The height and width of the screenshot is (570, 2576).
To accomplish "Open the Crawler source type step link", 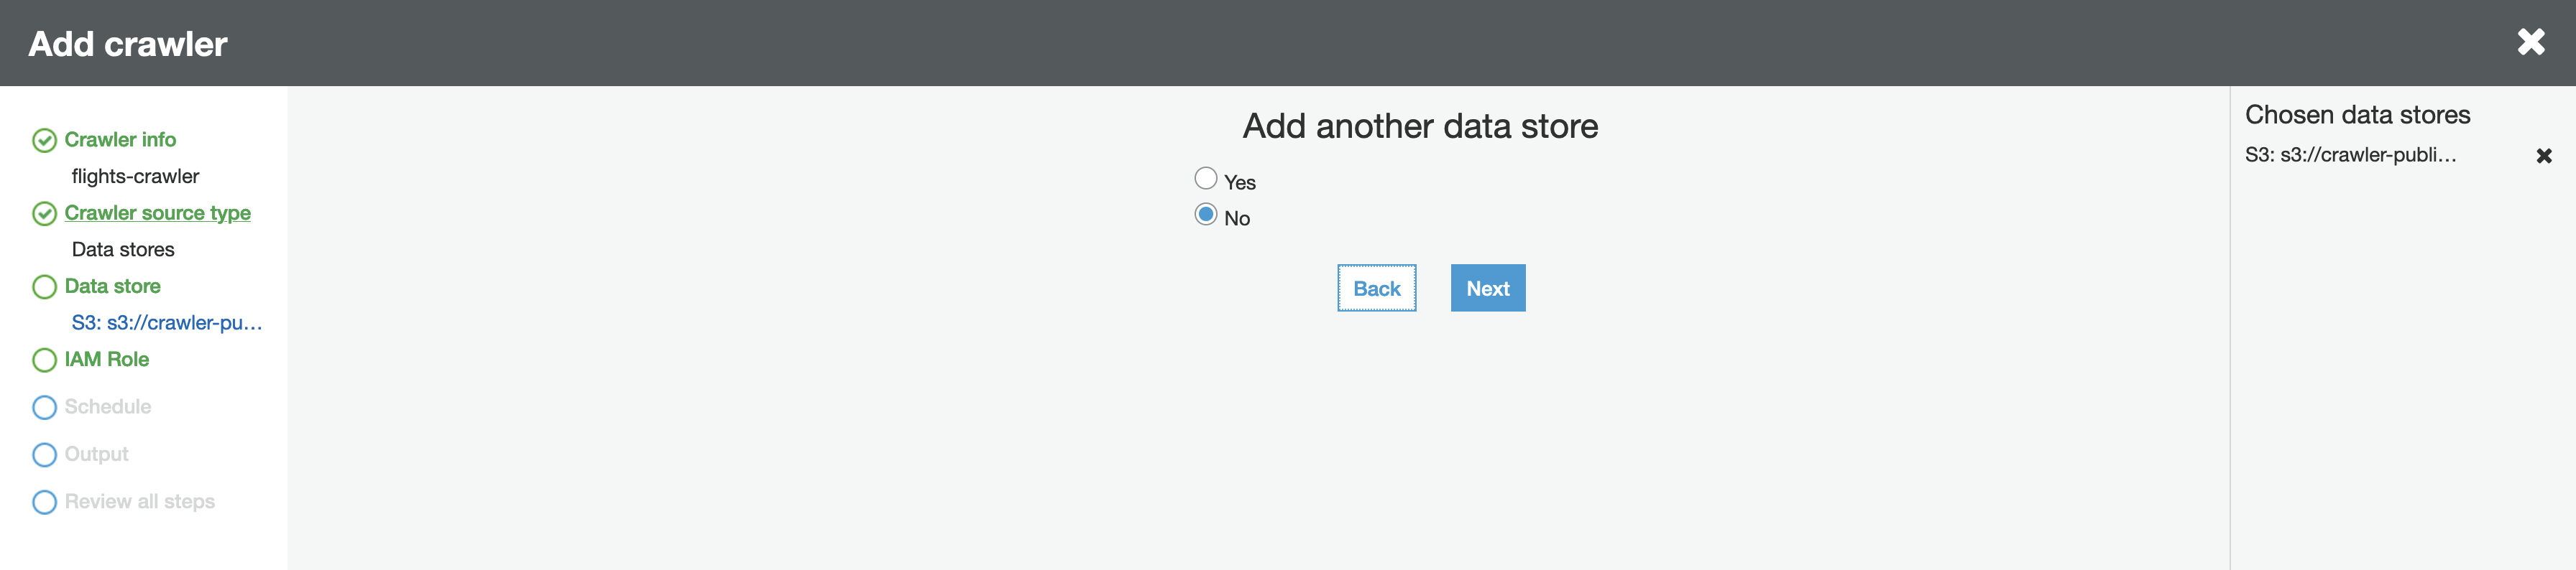I will (x=157, y=212).
